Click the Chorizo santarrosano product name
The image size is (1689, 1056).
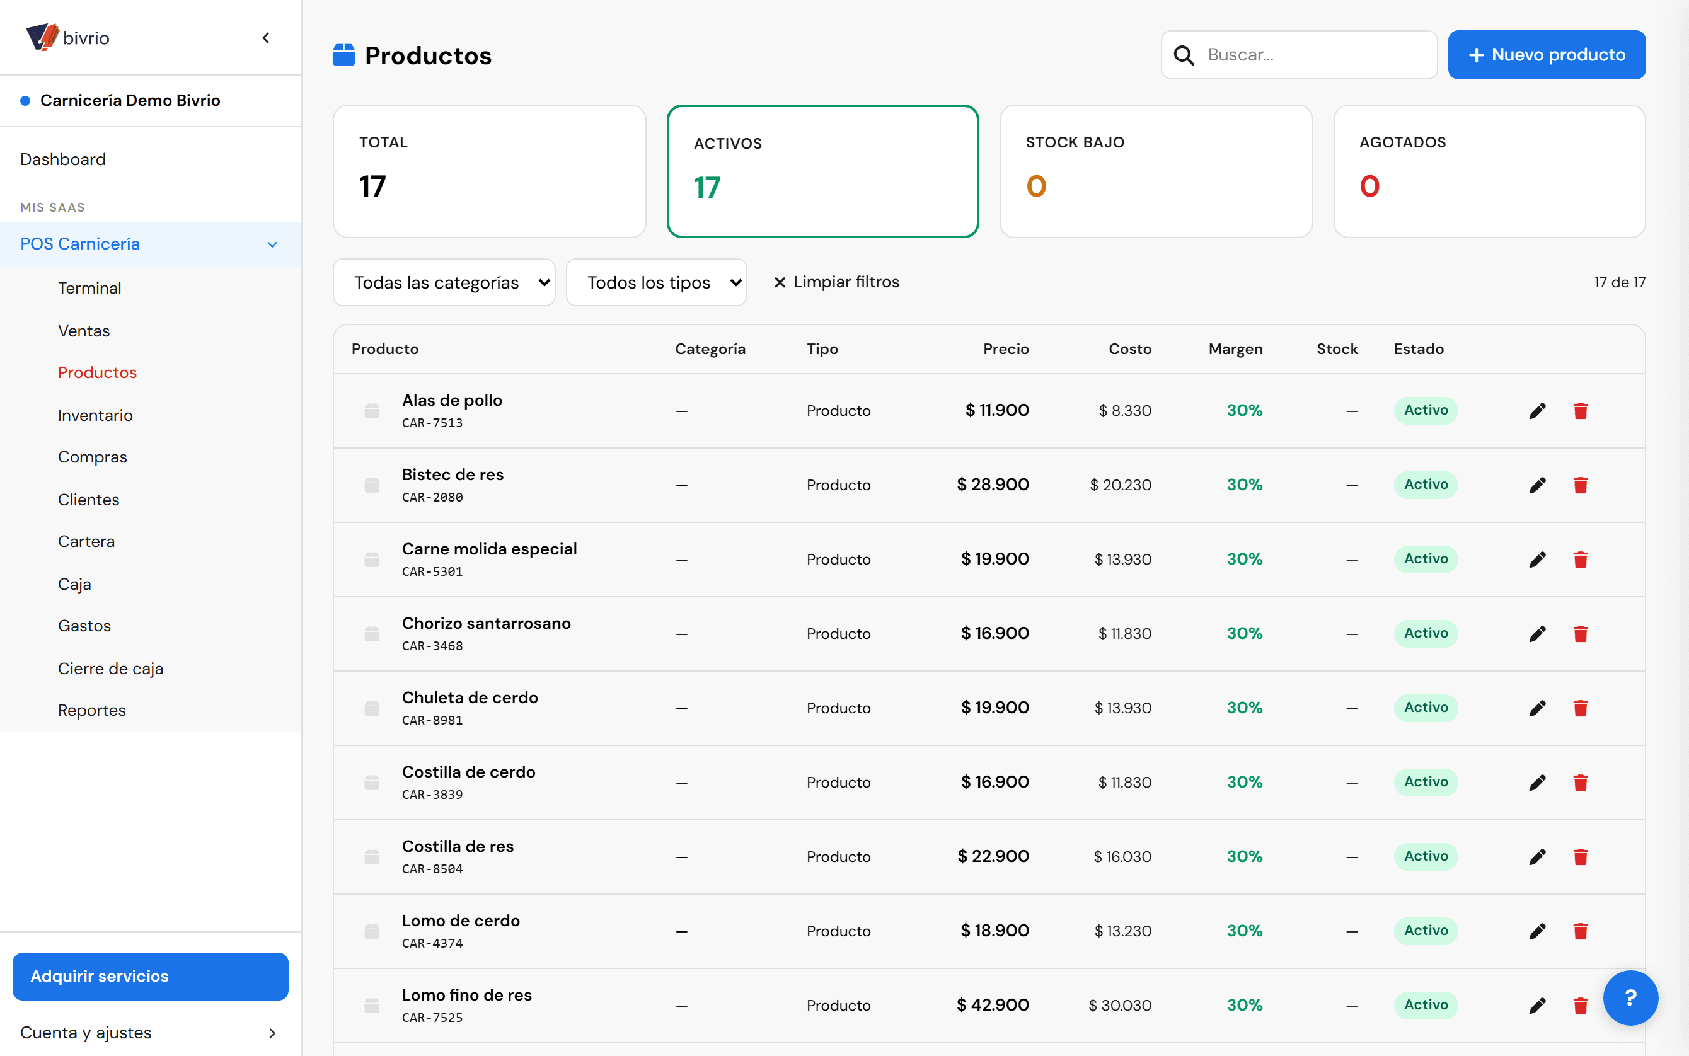[x=486, y=623]
